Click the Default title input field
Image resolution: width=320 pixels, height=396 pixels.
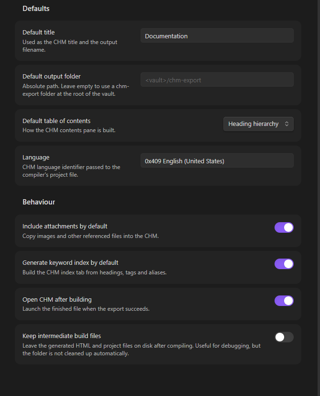pos(217,35)
